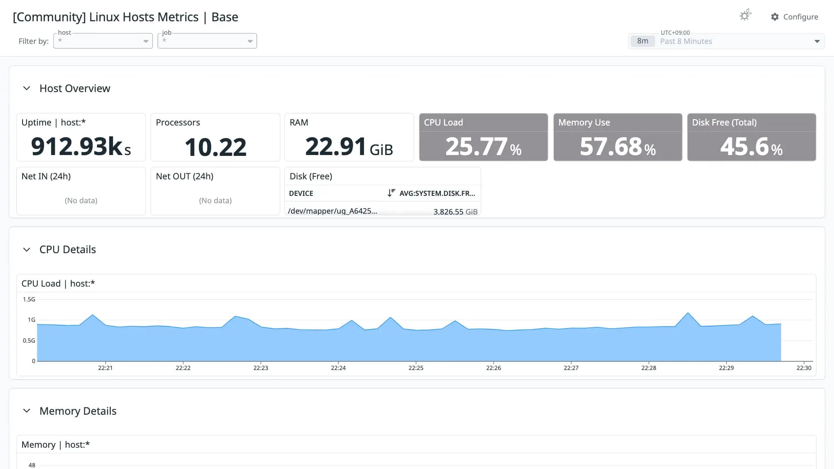Collapse the CPU Details section
This screenshot has height=469, width=834.
[26, 250]
